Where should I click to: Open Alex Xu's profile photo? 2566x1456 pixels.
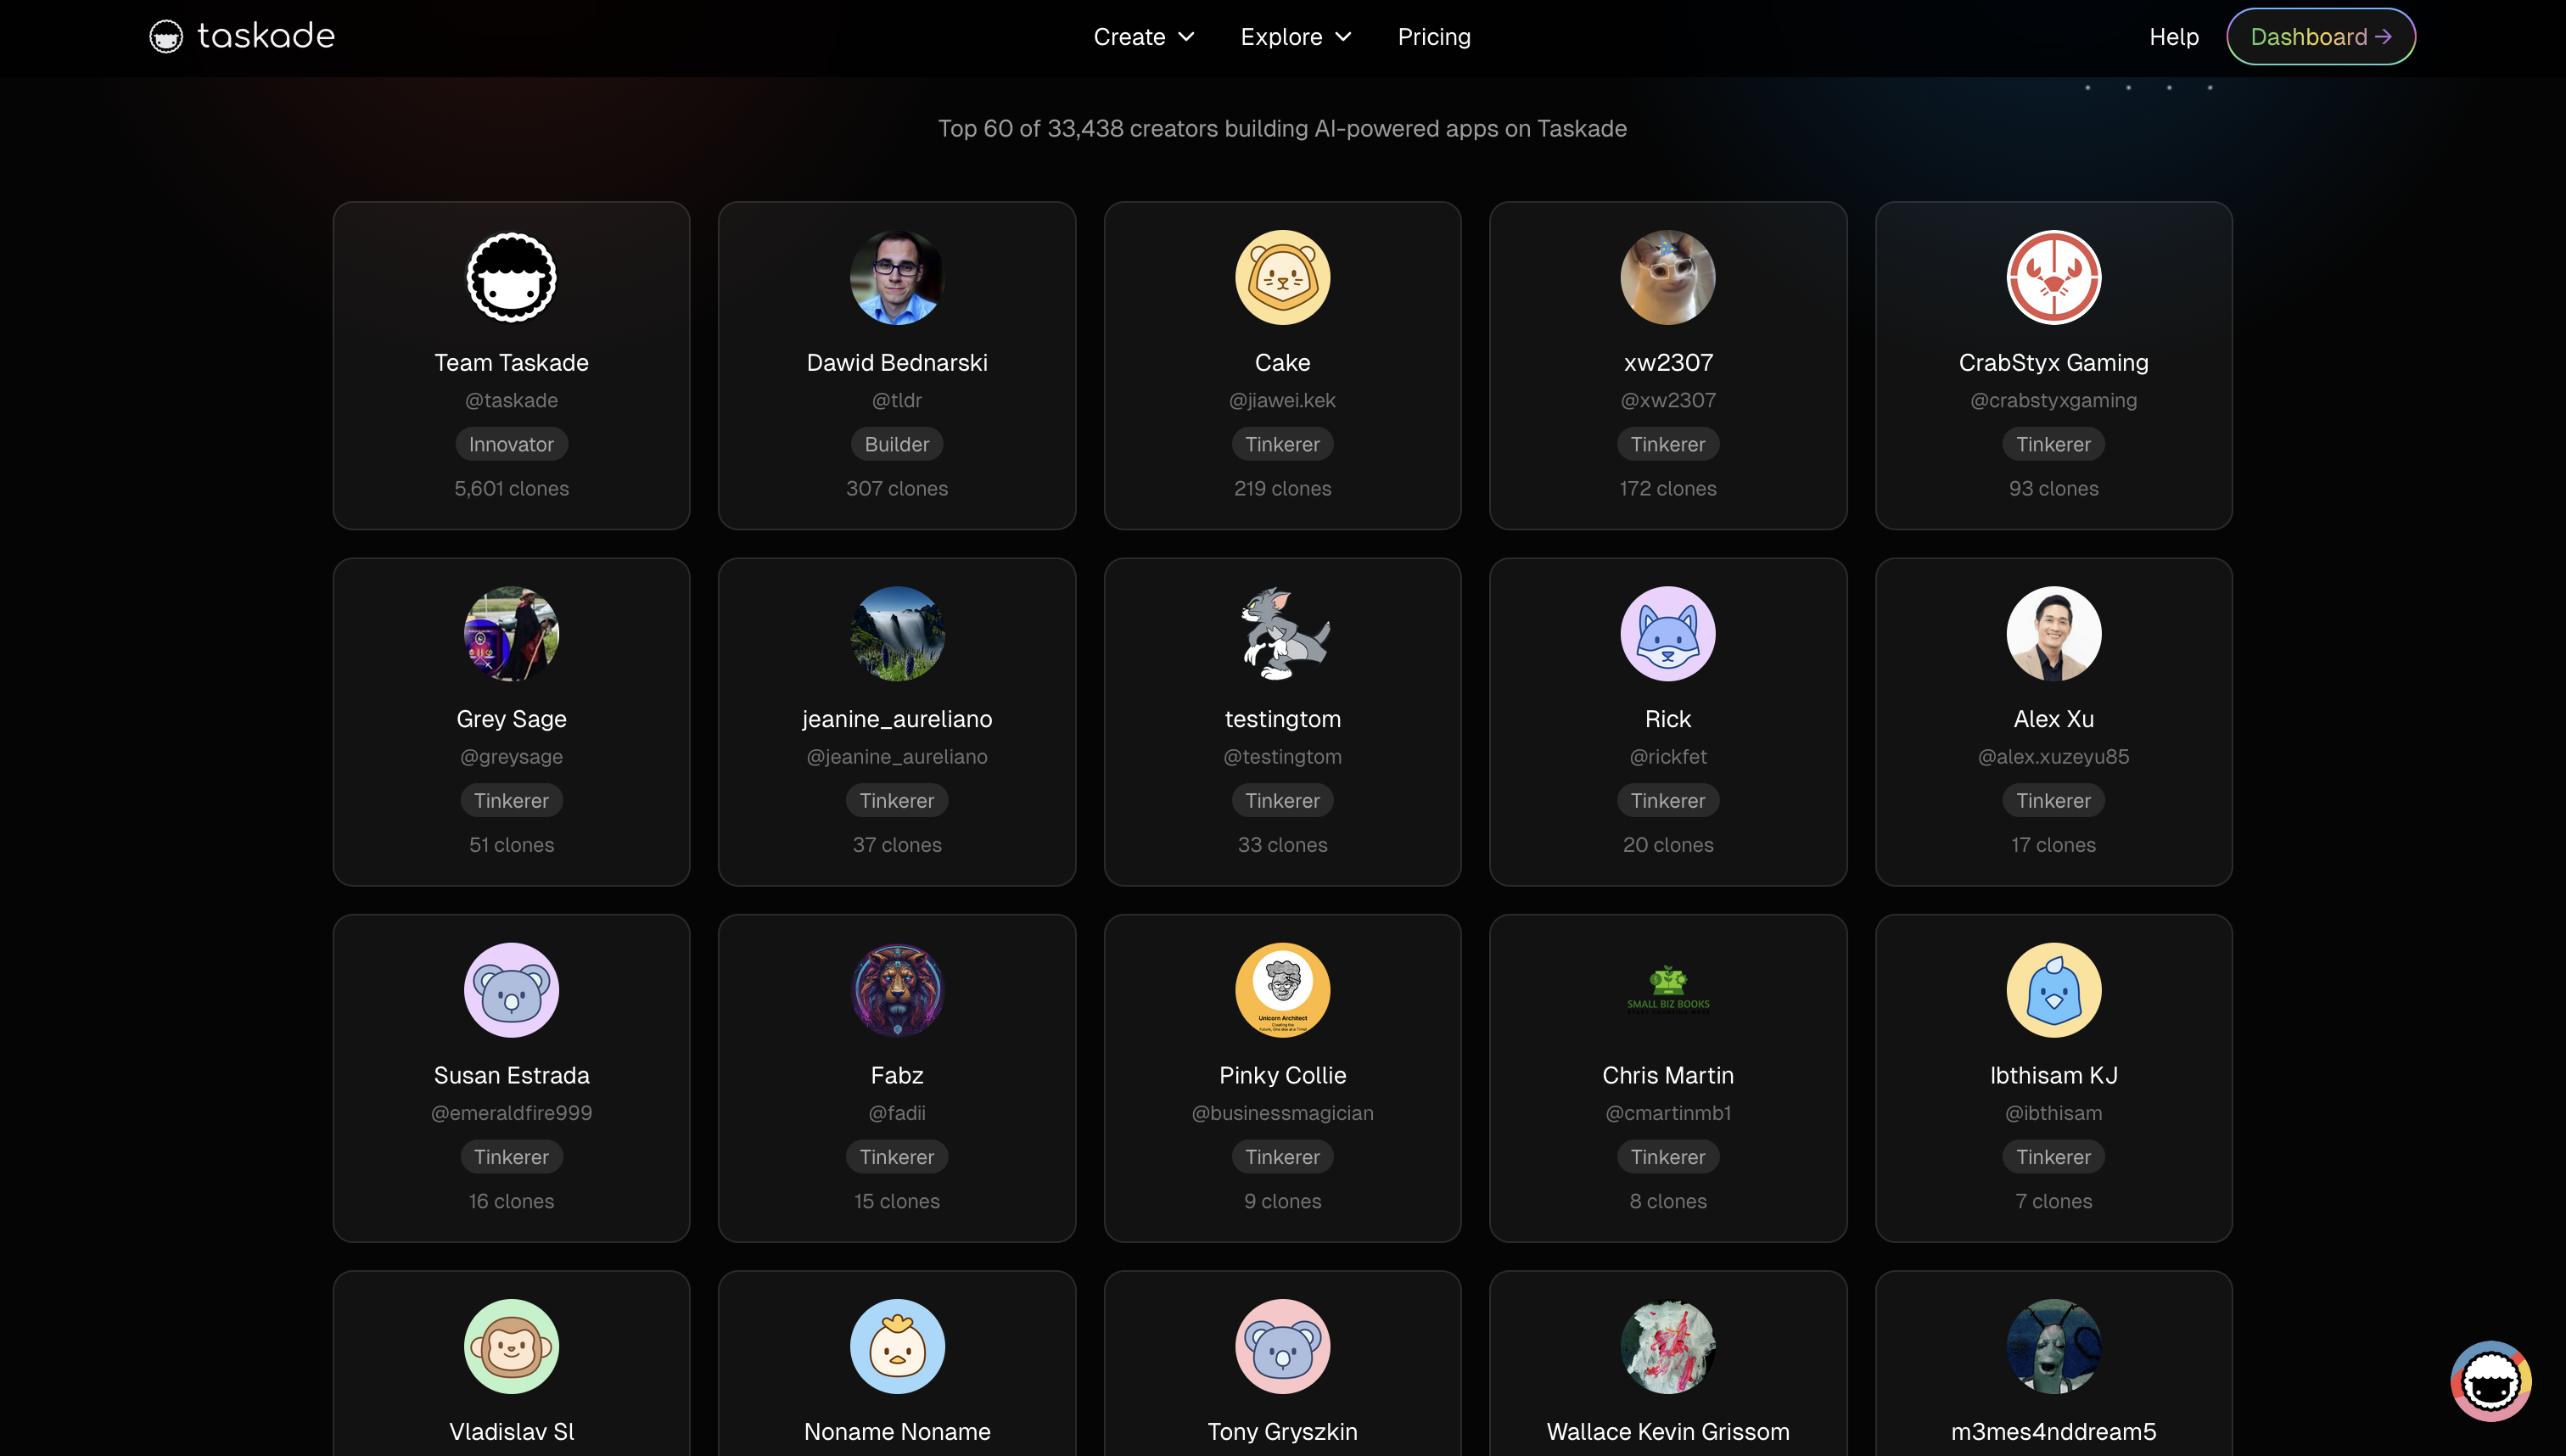[x=2052, y=634]
